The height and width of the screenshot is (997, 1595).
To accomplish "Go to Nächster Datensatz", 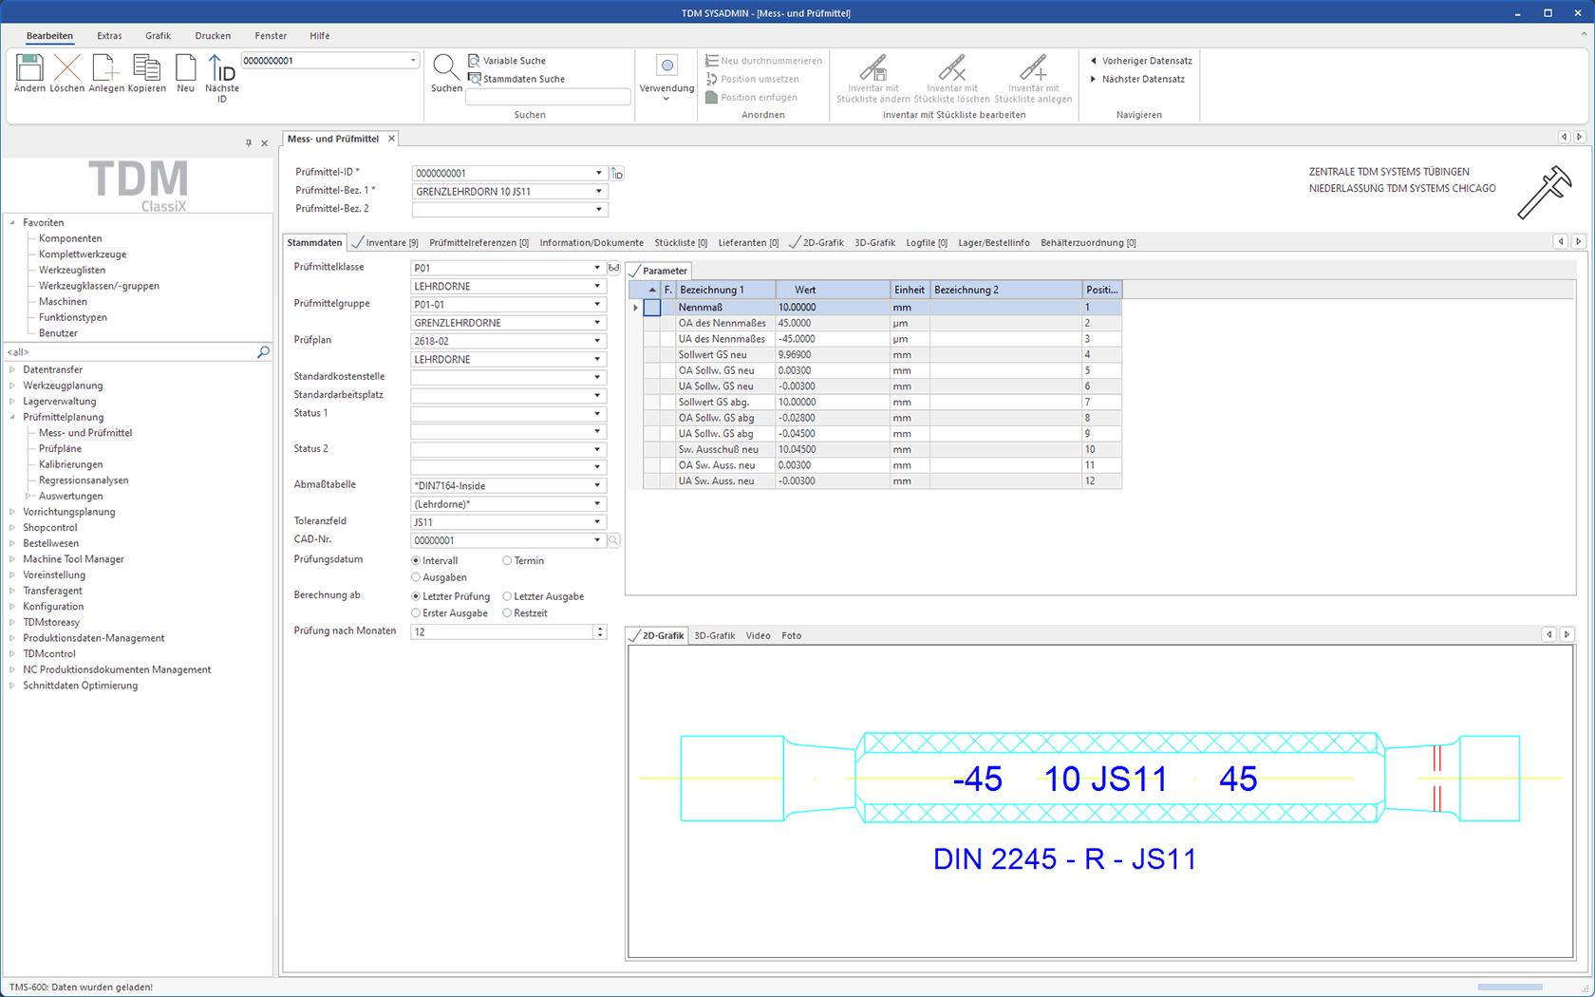I will (1137, 79).
